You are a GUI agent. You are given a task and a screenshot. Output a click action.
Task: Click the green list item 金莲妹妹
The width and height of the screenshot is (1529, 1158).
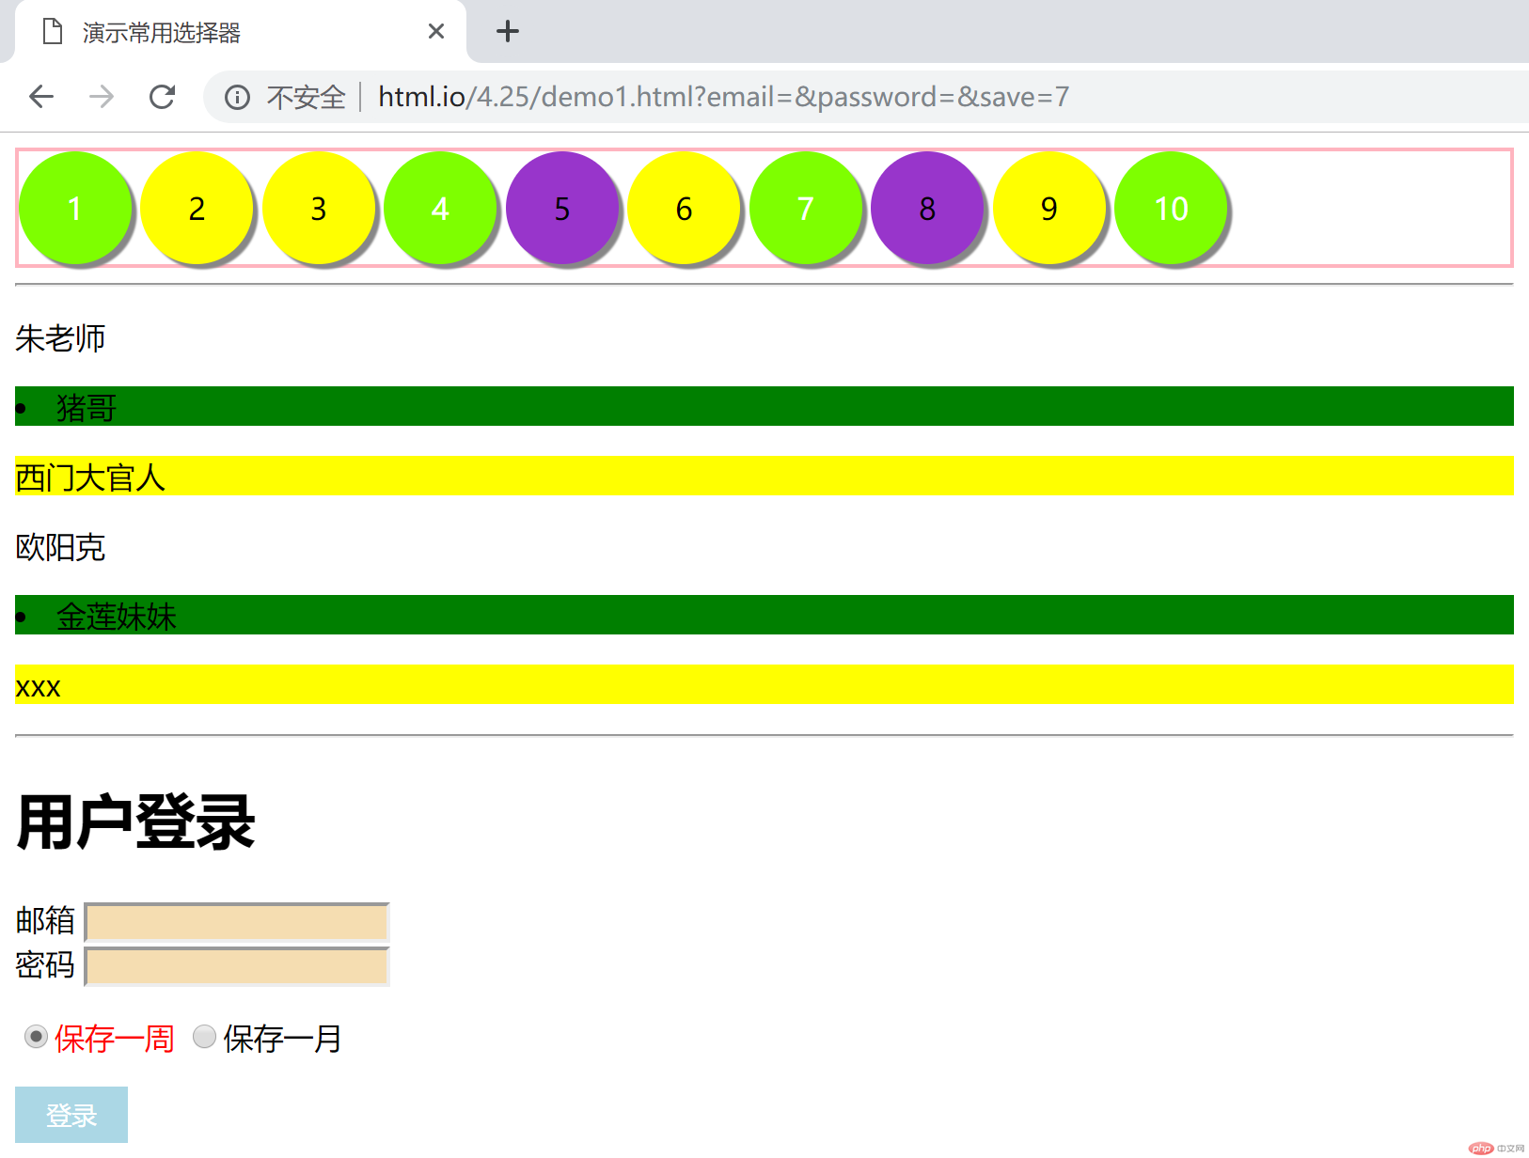pyautogui.click(x=764, y=615)
